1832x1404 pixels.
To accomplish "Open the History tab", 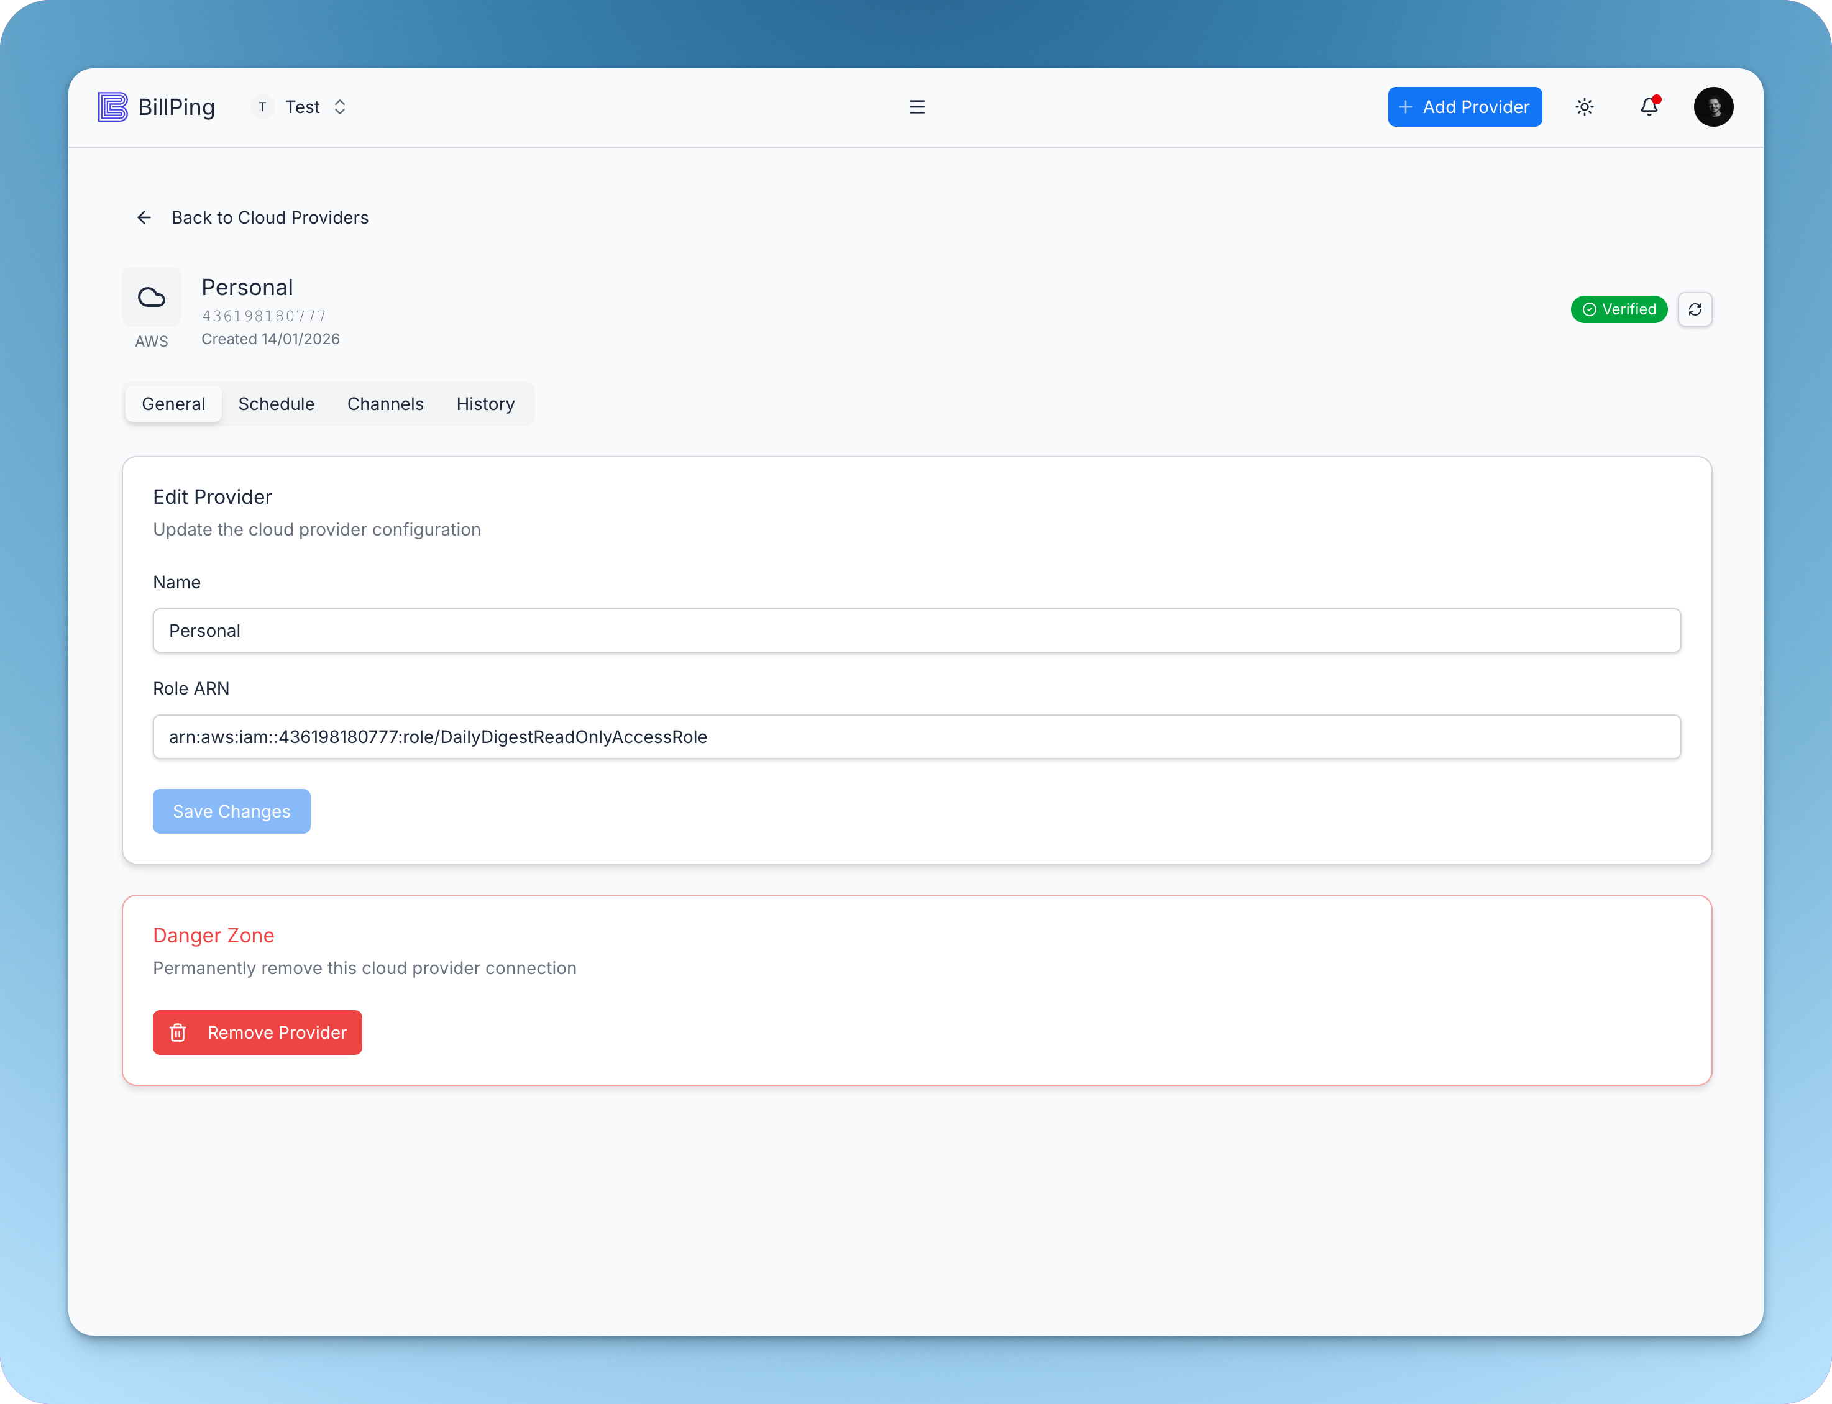I will coord(485,404).
